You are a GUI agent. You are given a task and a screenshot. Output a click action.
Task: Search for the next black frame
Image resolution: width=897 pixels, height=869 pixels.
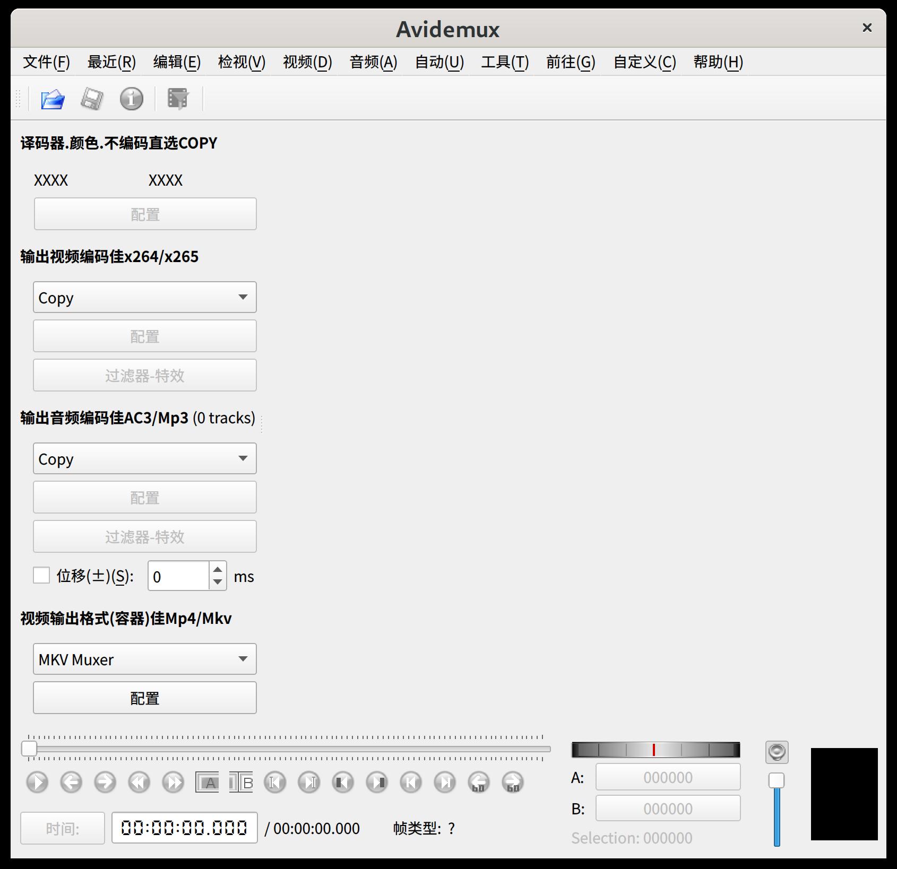coord(377,782)
